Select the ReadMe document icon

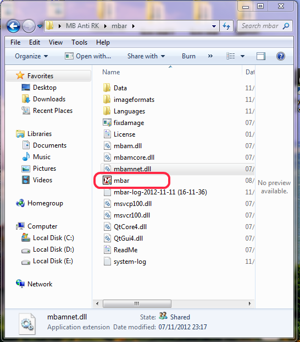pos(107,249)
